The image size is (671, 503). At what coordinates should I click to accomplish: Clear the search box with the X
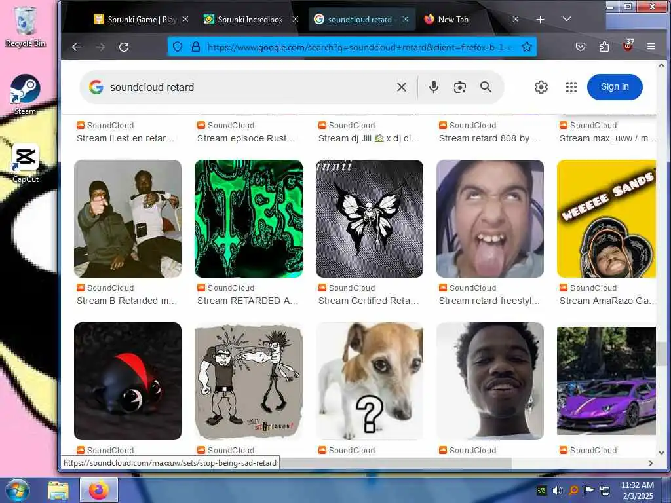click(402, 87)
